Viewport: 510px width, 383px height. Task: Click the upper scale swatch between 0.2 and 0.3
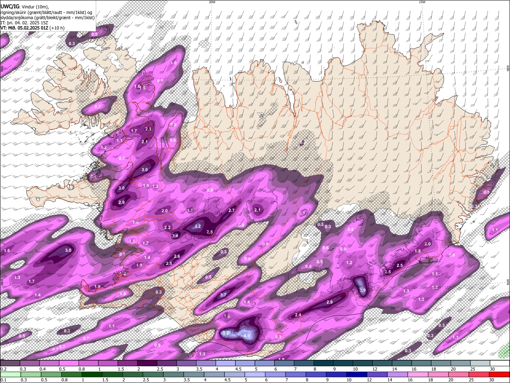(10, 363)
